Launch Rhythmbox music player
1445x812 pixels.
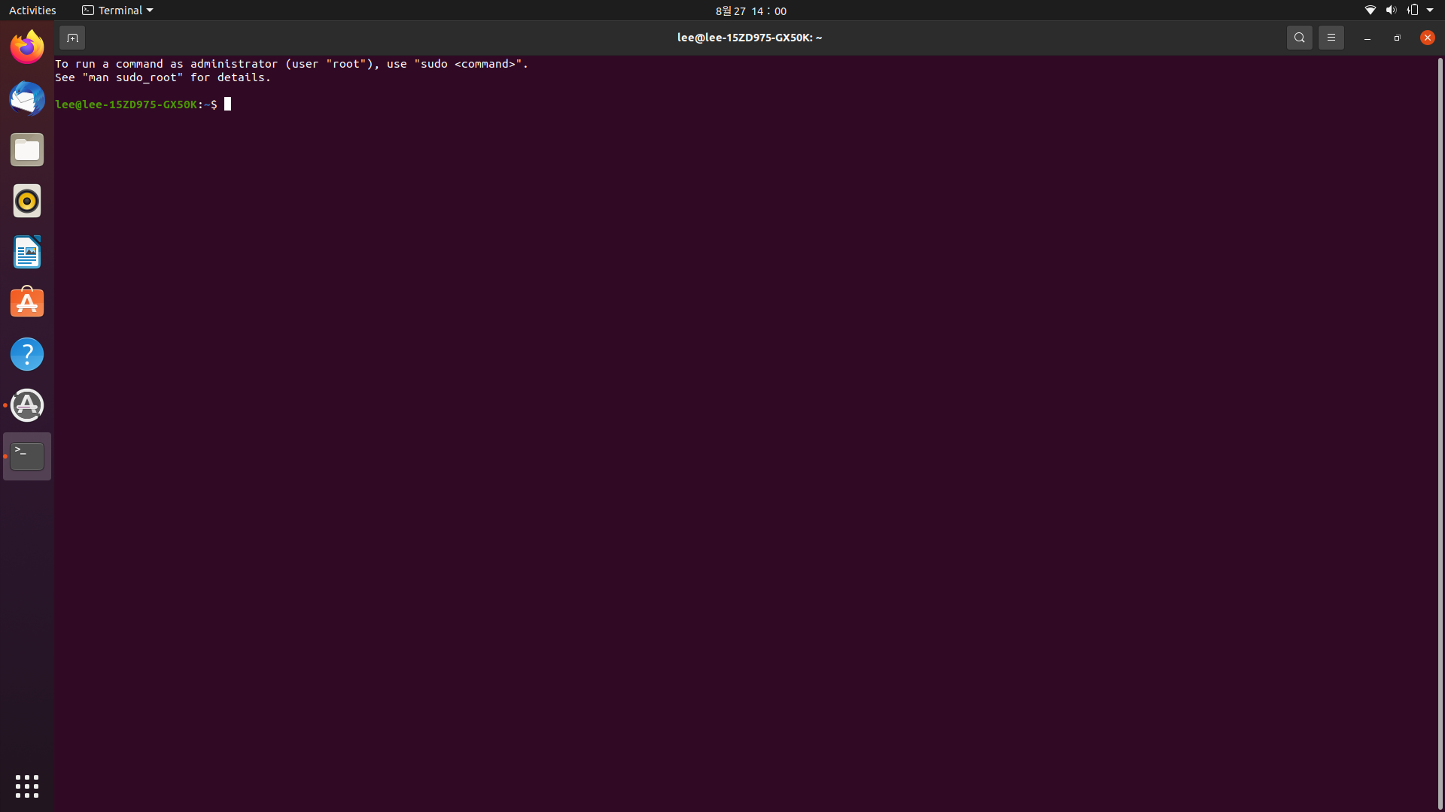(27, 201)
